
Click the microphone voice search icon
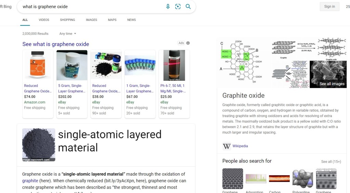coord(168,7)
